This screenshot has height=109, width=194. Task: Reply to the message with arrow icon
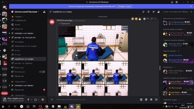[148, 19]
